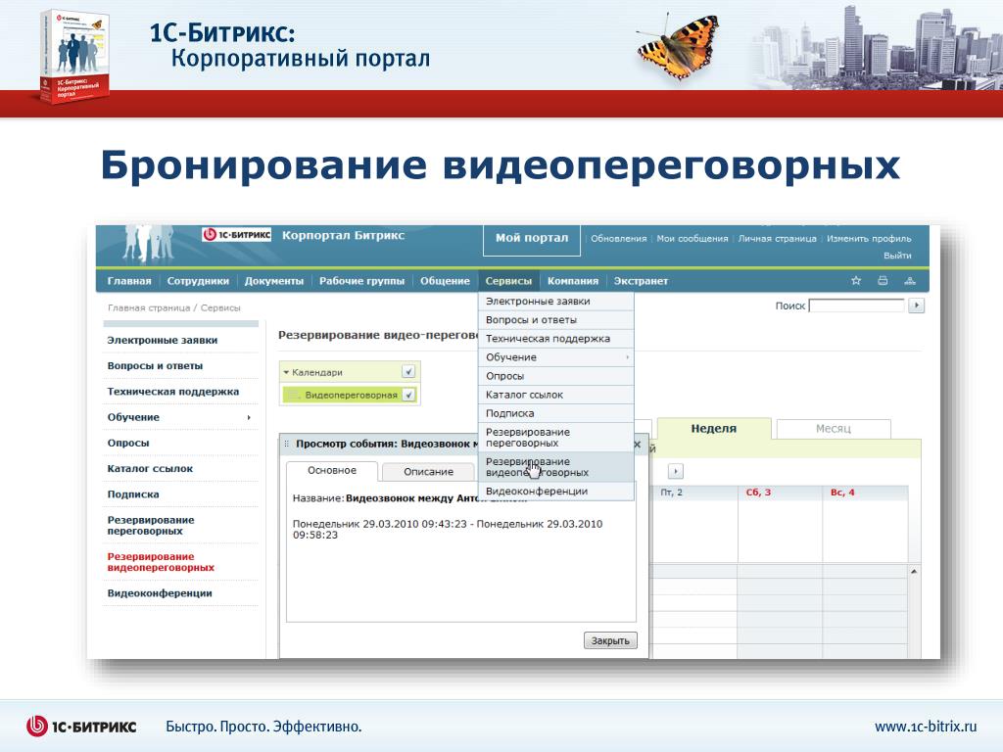Open the Рабочие группы menu item
The image size is (1003, 752).
pos(362,281)
